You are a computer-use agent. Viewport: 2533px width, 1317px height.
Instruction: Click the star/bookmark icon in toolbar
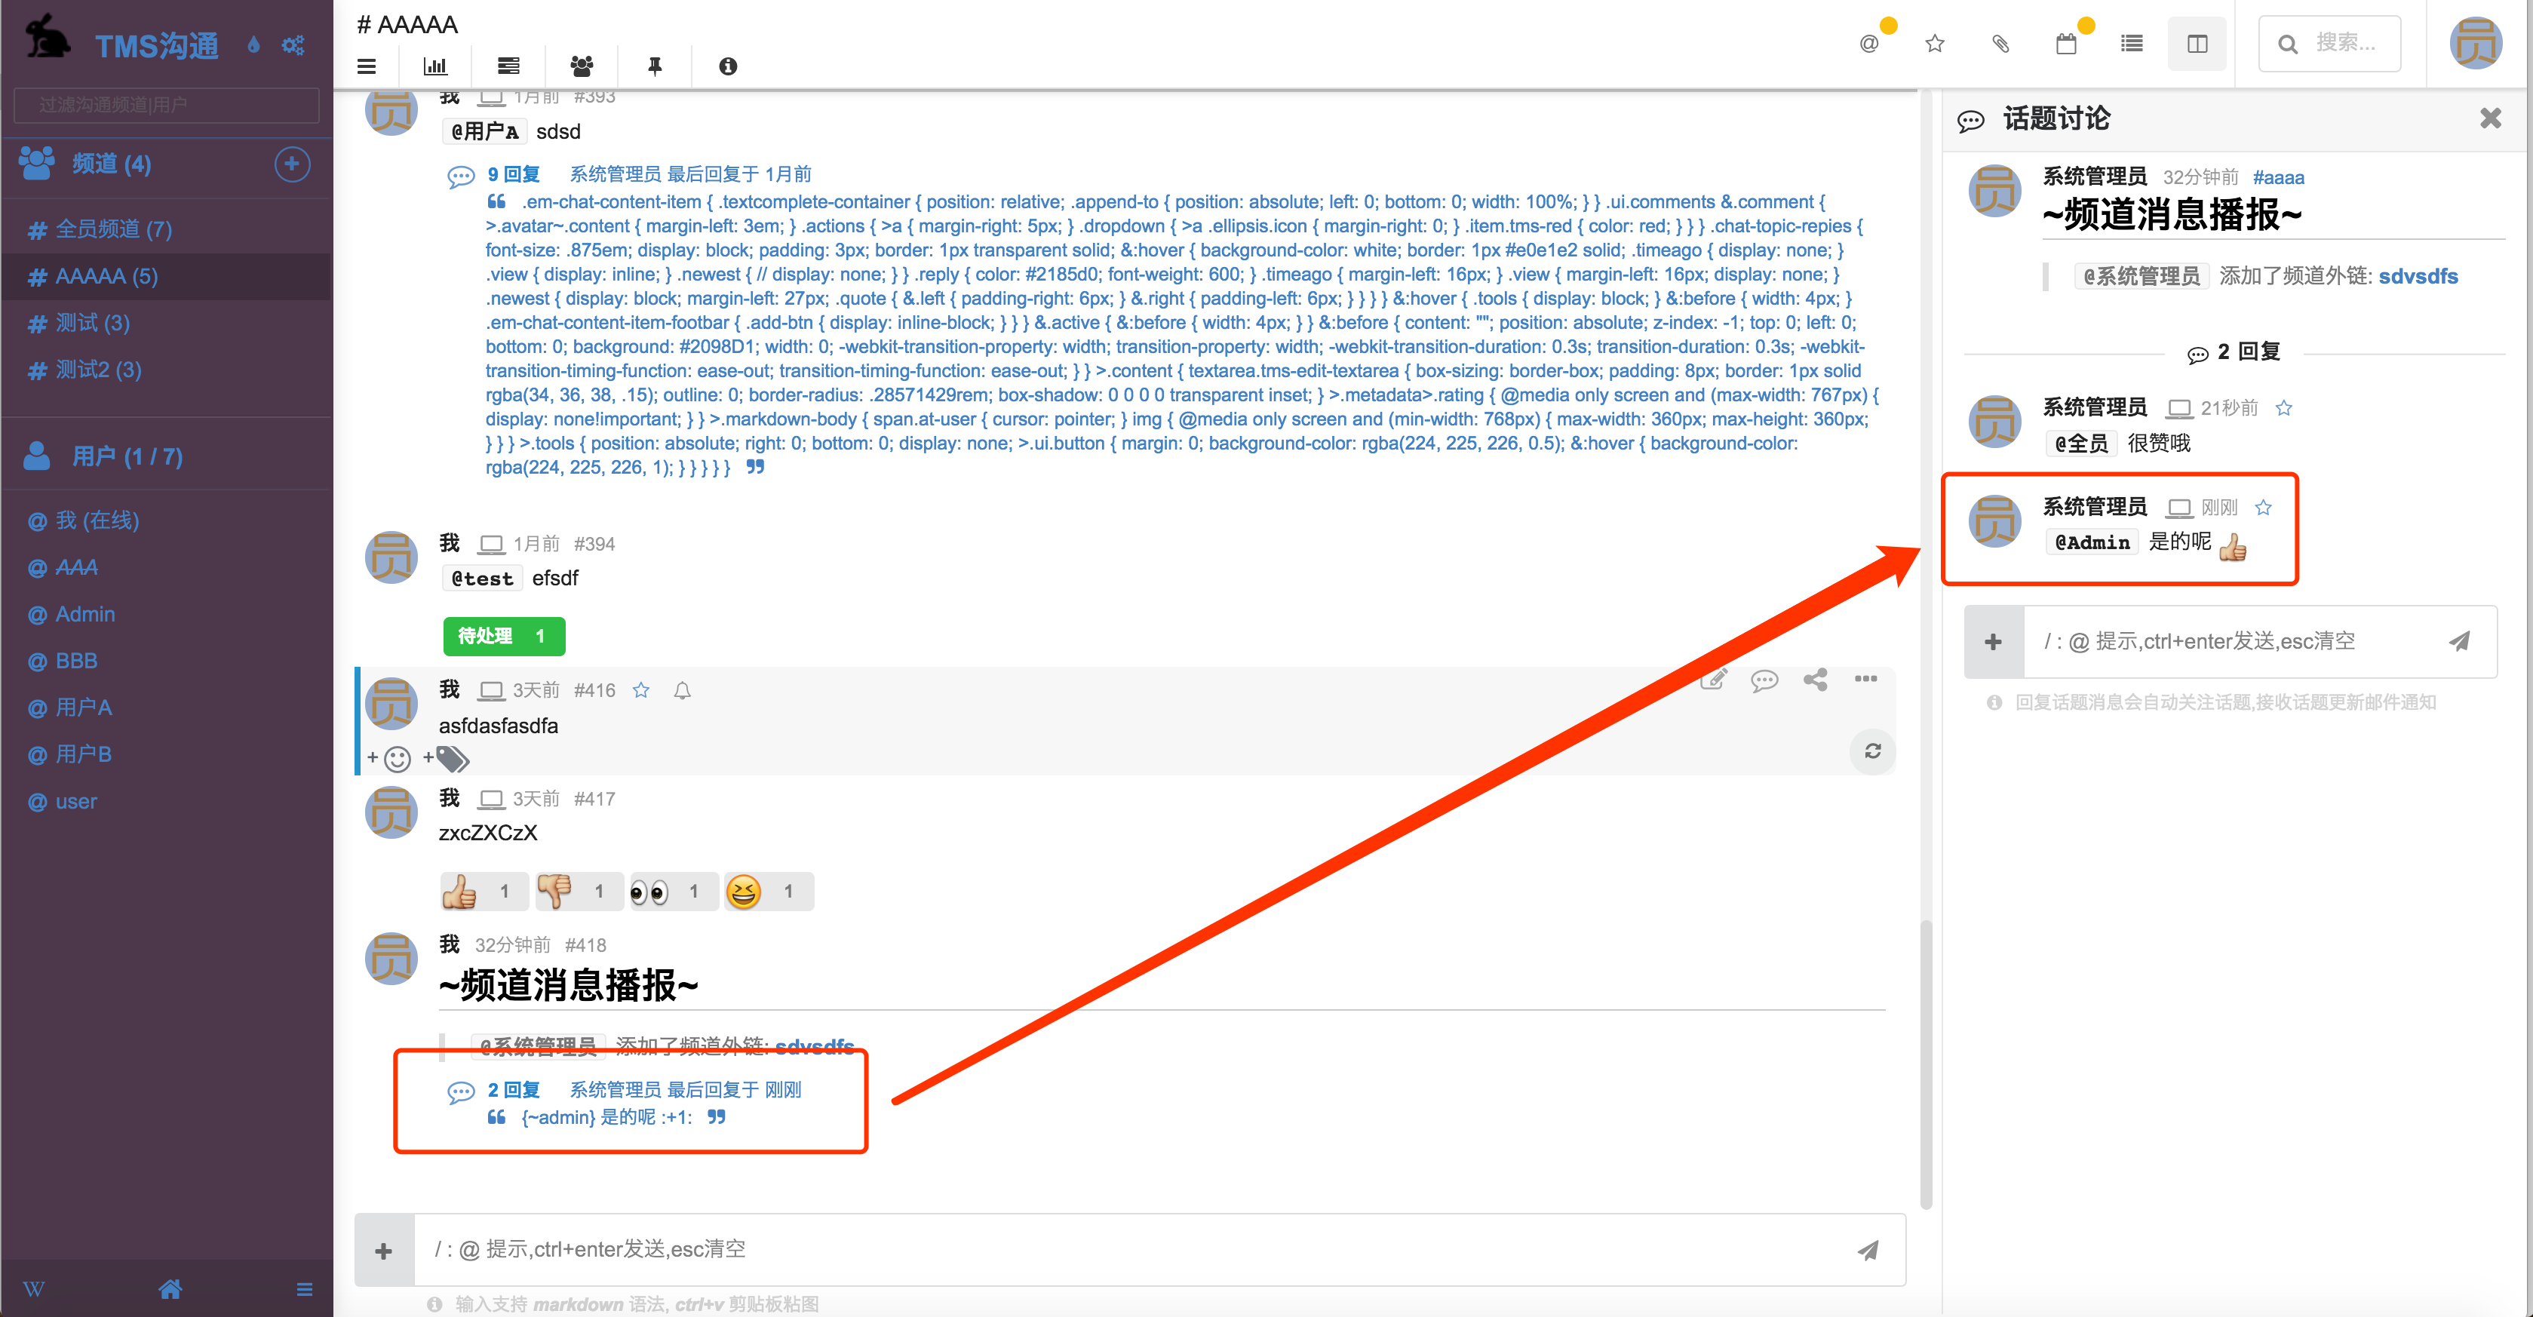[1935, 44]
